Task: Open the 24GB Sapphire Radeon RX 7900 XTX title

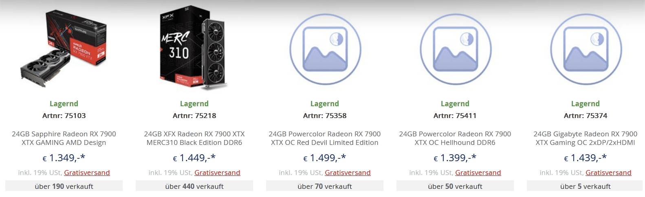Action: tap(64, 138)
